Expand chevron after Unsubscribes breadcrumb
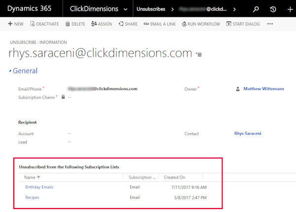This screenshot has height=212, width=296. click(x=172, y=9)
